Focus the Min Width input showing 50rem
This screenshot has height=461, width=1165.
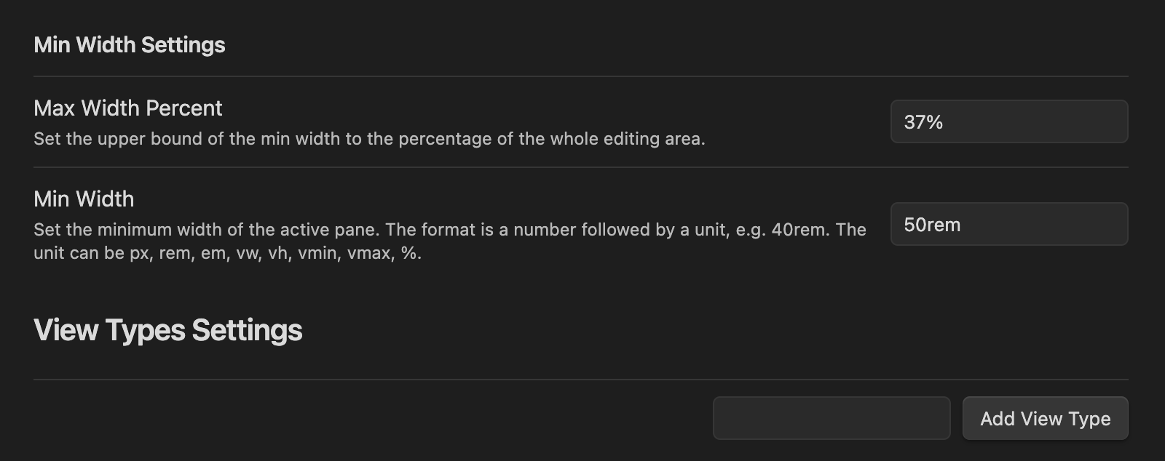click(1008, 224)
